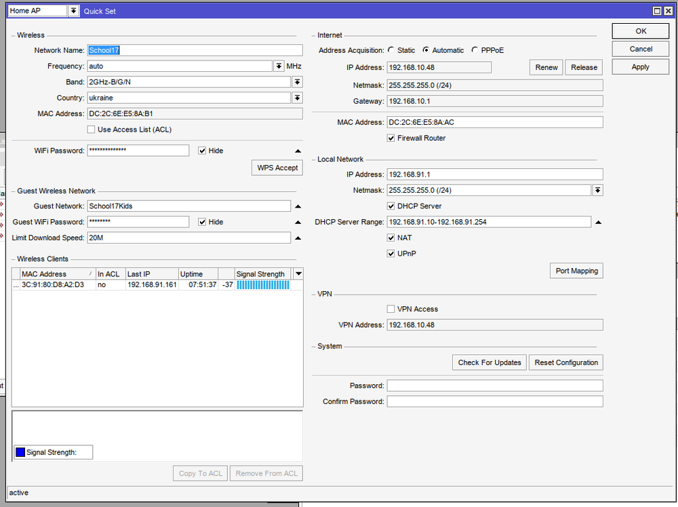Screen dimensions: 678x507
Task: Expand the Frequency dropdown
Action: 279,67
